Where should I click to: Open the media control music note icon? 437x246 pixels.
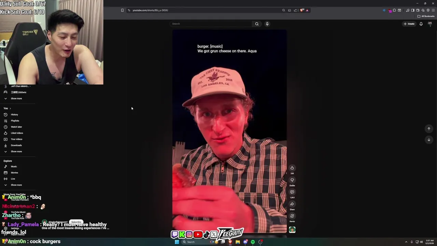click(408, 10)
